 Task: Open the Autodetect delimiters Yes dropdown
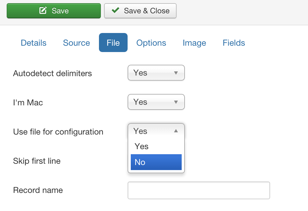pyautogui.click(x=156, y=73)
